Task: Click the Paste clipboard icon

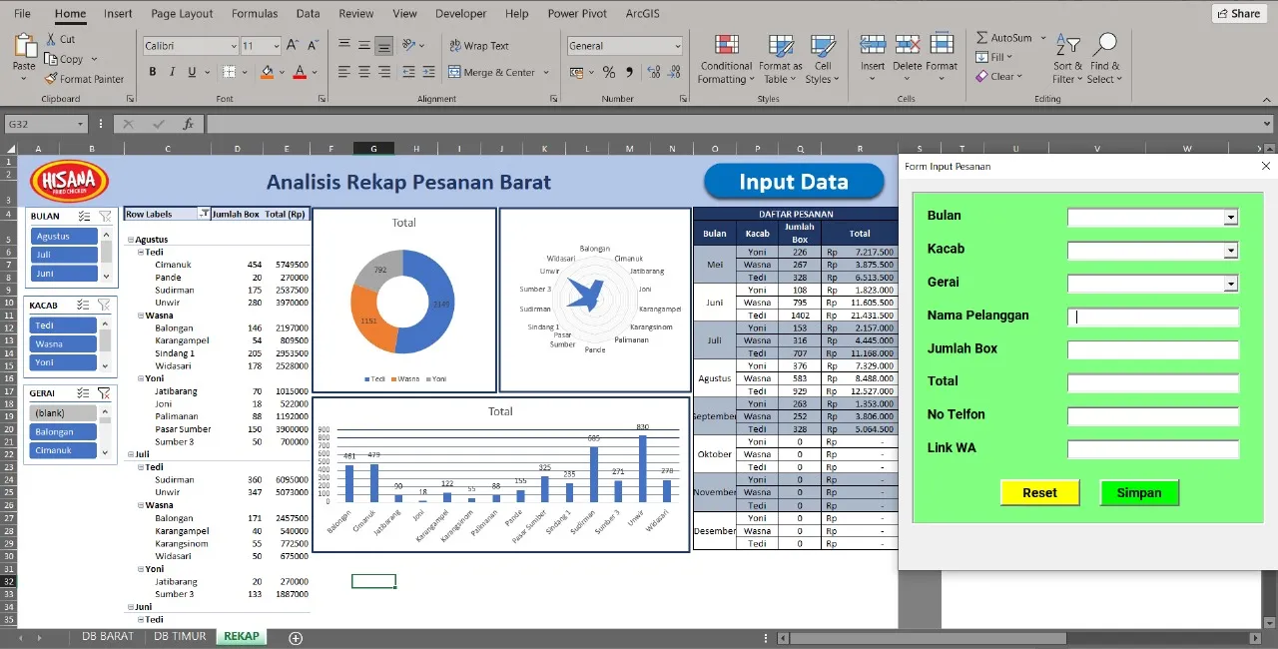Action: (x=24, y=46)
